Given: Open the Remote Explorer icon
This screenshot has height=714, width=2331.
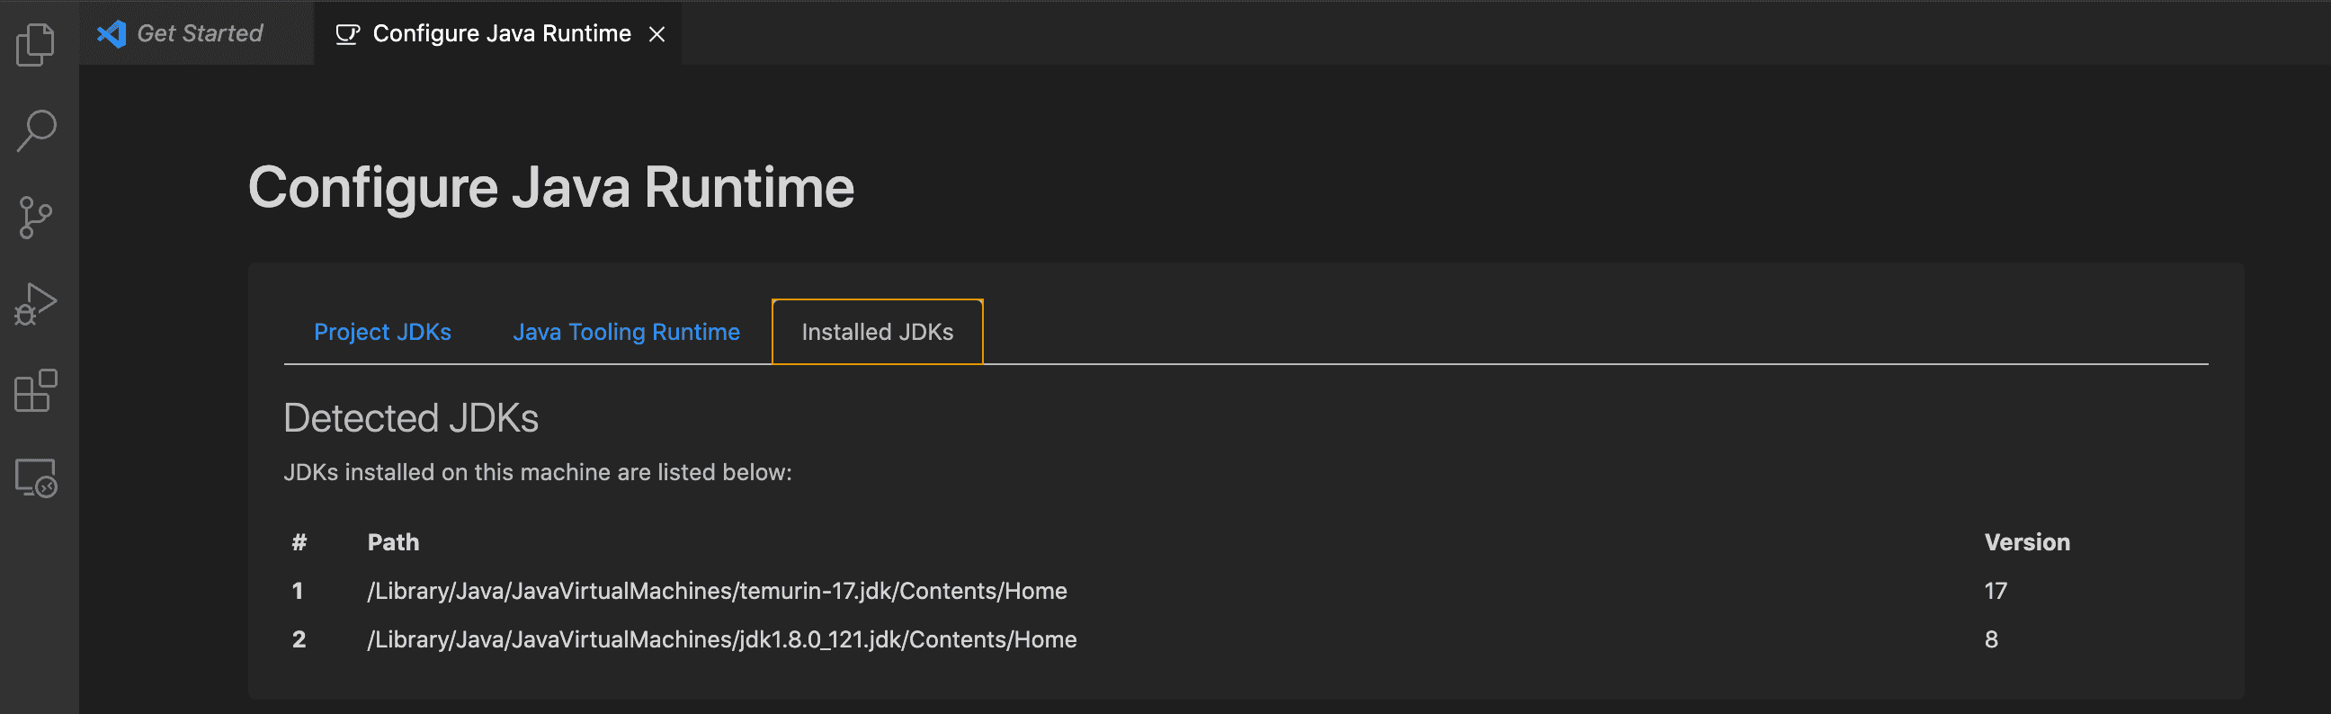Looking at the screenshot, I should pos(36,477).
